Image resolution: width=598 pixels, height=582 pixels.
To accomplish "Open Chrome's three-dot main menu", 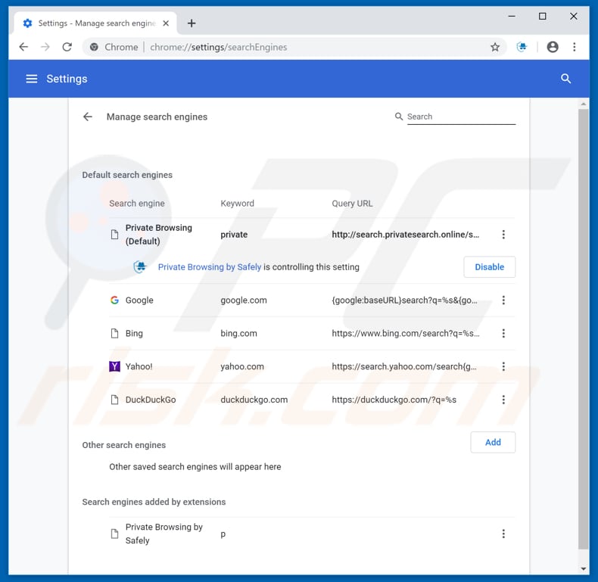I will coord(574,47).
